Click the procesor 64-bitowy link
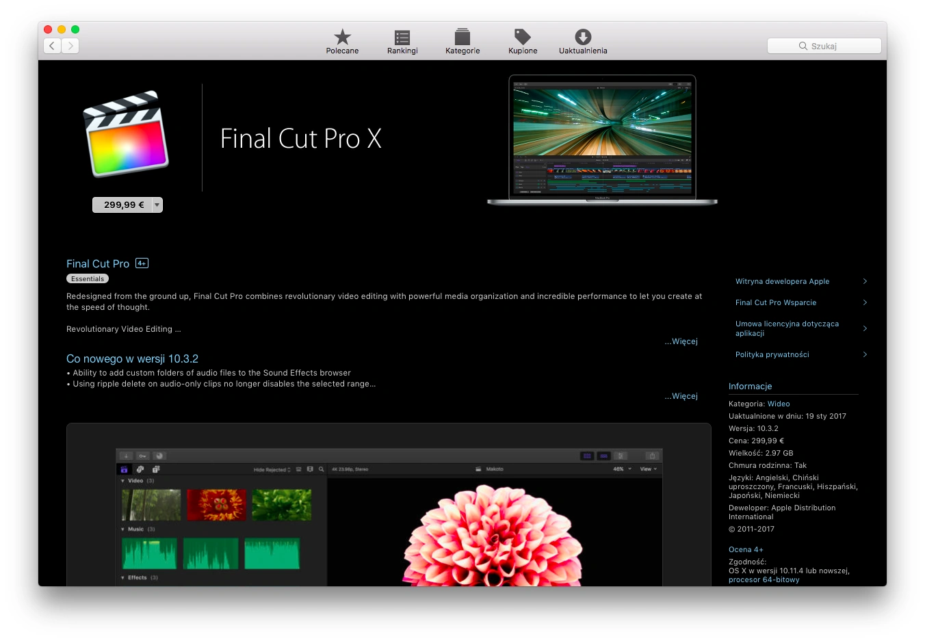Viewport: 925px width, 641px height. pos(764,579)
